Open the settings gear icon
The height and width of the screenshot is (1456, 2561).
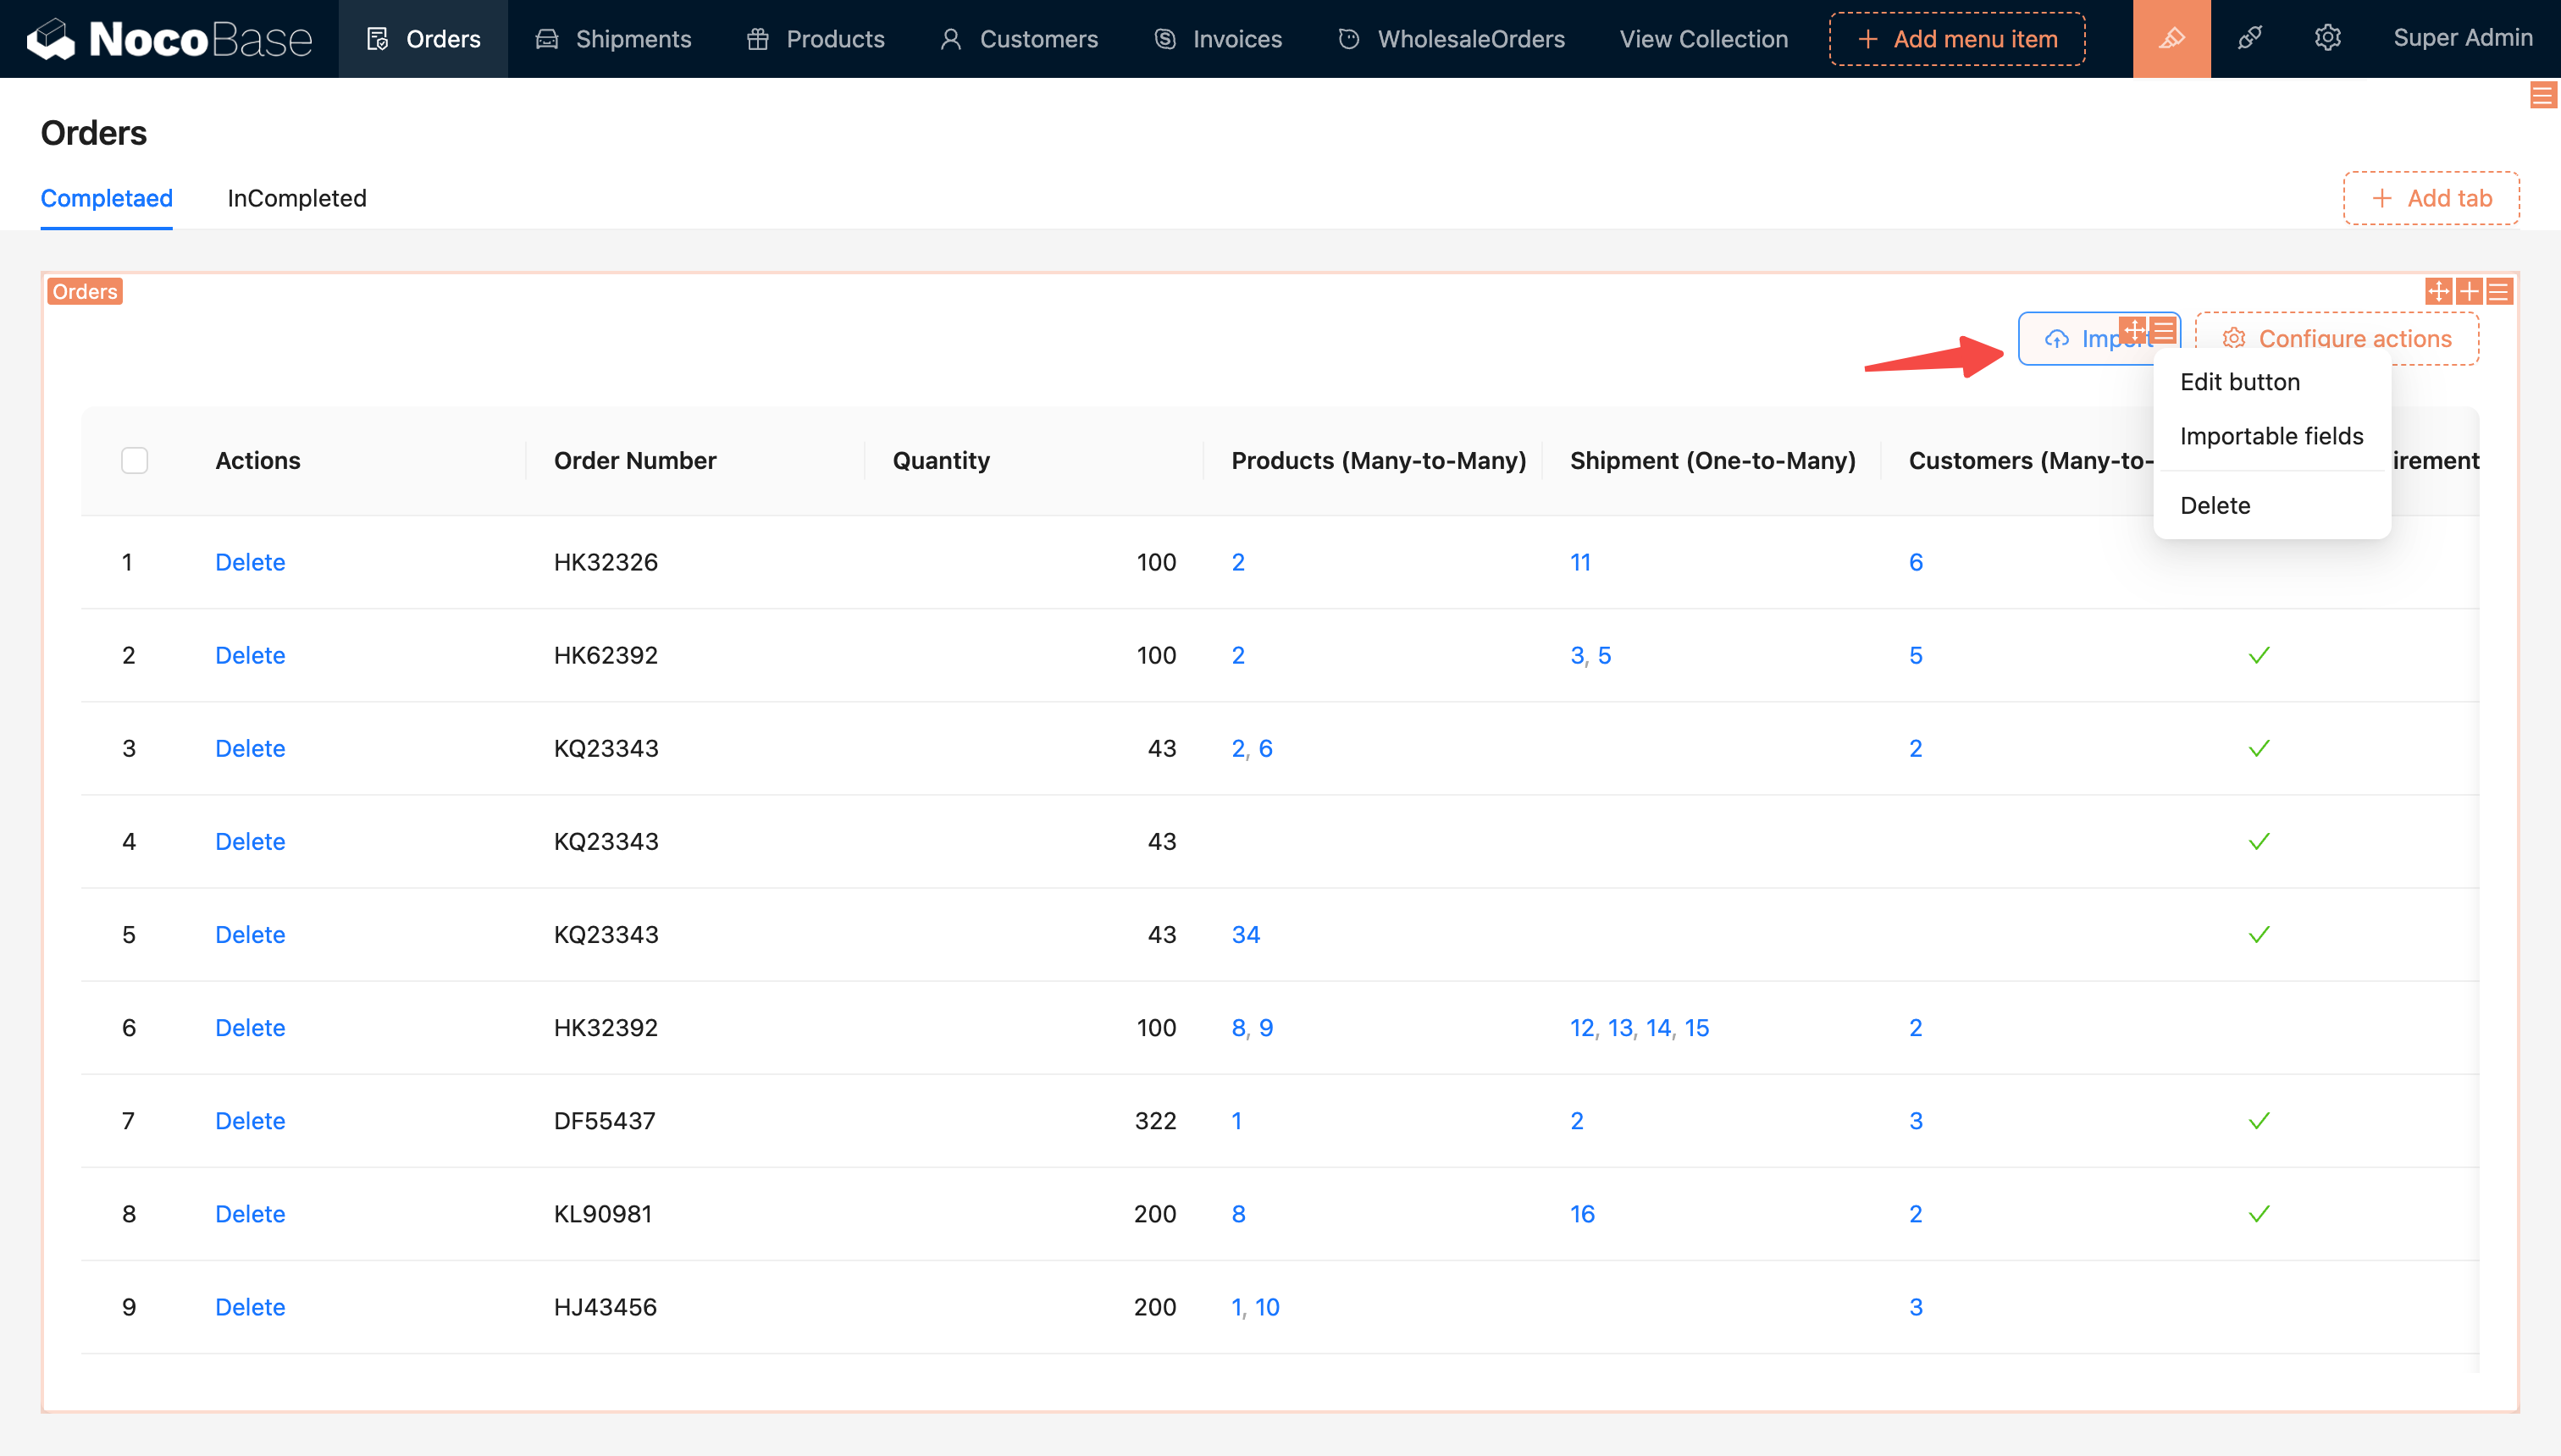2327,39
